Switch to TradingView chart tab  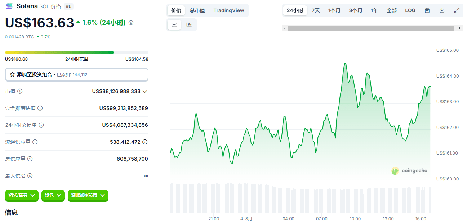point(228,10)
